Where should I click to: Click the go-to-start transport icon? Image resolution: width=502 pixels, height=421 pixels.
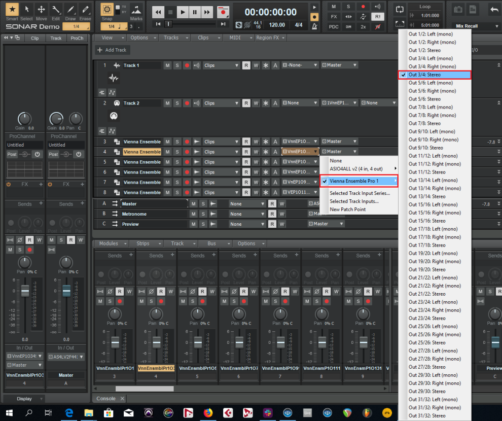(158, 24)
